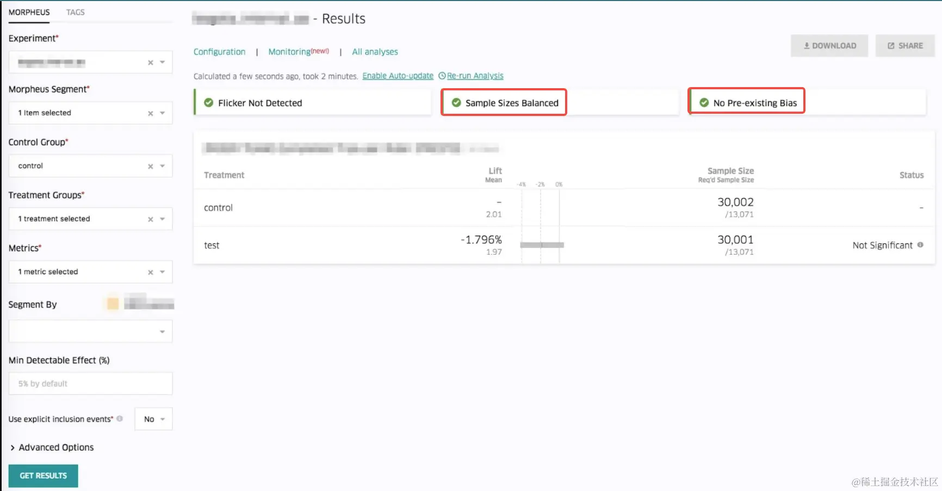The height and width of the screenshot is (491, 942).
Task: Click the GET RESULTS button
Action: tap(44, 476)
